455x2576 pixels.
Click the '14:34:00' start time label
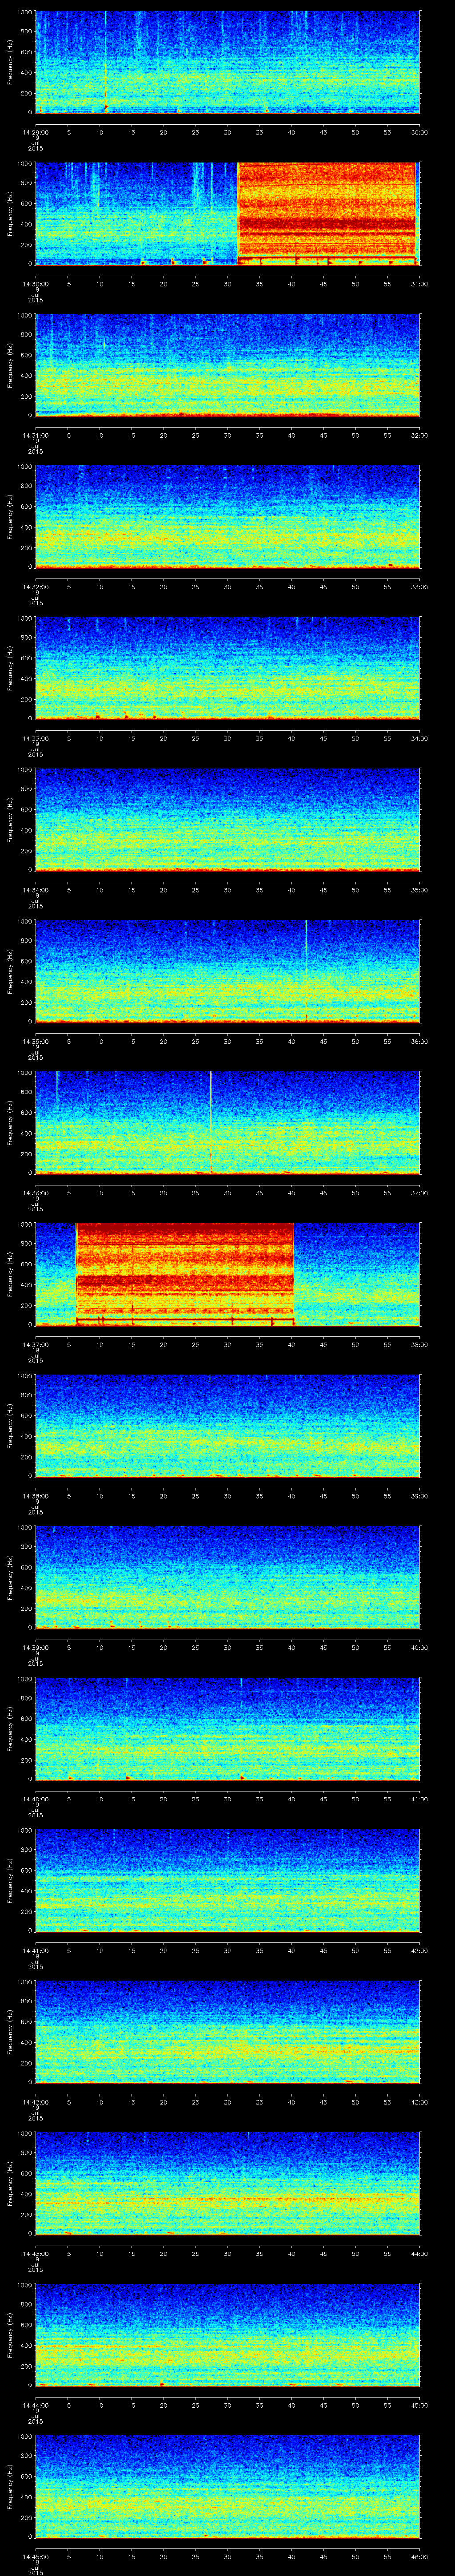click(x=35, y=890)
